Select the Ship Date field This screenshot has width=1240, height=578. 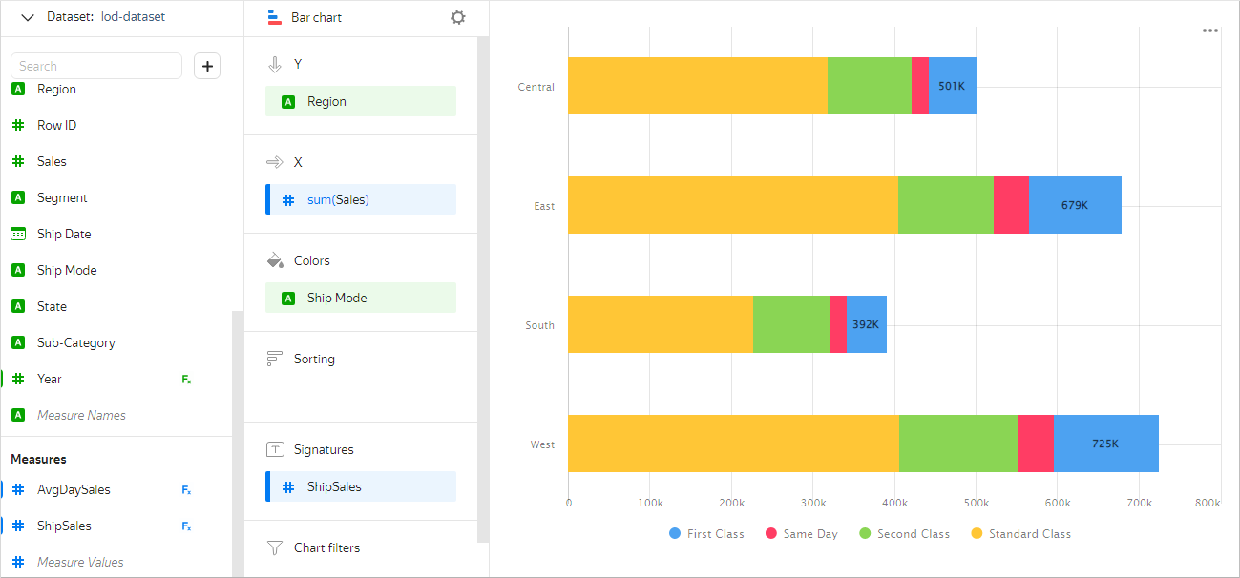[x=64, y=234]
